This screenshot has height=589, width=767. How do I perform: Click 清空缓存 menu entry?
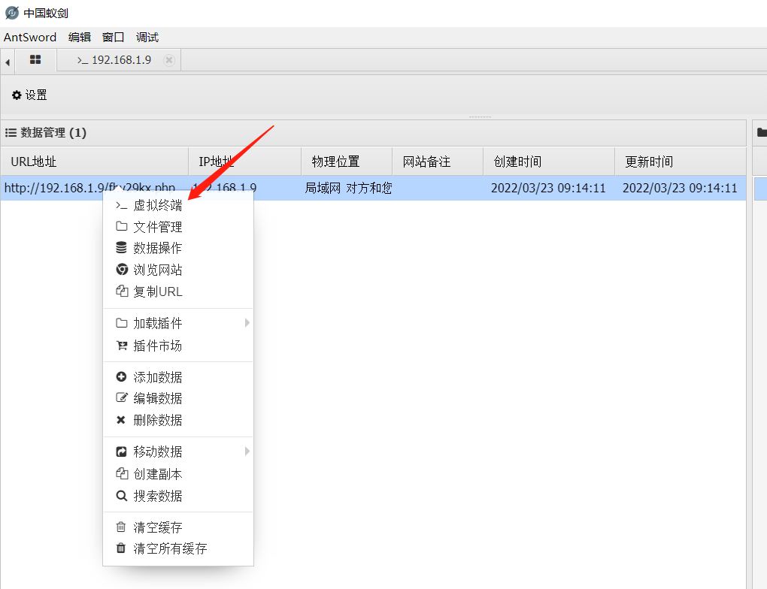coord(178,527)
